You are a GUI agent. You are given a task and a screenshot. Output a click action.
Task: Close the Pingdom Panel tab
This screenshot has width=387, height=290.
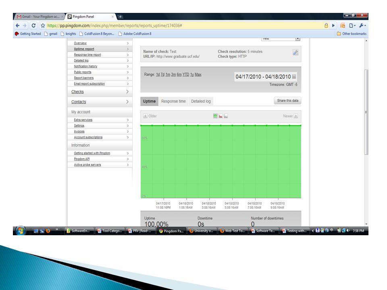coord(112,17)
